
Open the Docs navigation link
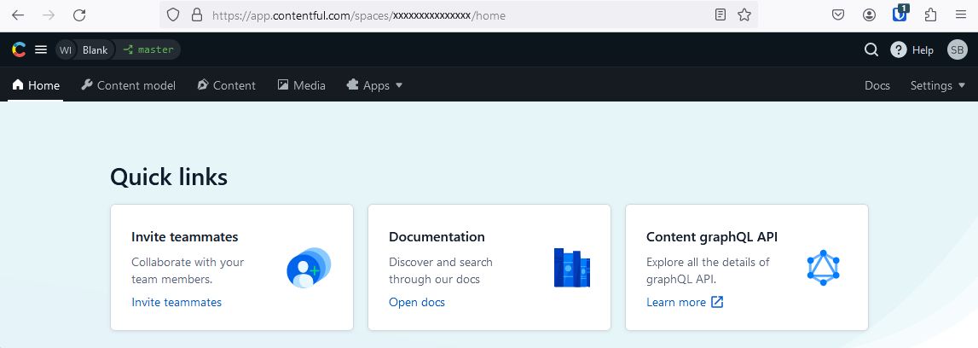click(x=877, y=85)
